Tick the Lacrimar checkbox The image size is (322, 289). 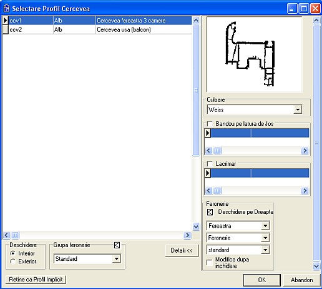[x=210, y=164]
